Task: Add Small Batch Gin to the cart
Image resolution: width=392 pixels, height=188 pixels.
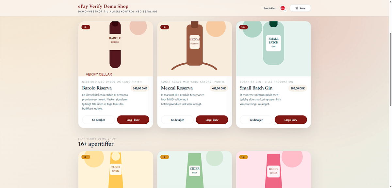Action: [x=291, y=120]
